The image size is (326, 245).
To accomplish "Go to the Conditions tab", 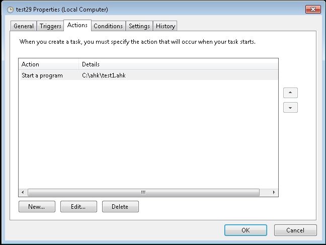I will [x=108, y=26].
